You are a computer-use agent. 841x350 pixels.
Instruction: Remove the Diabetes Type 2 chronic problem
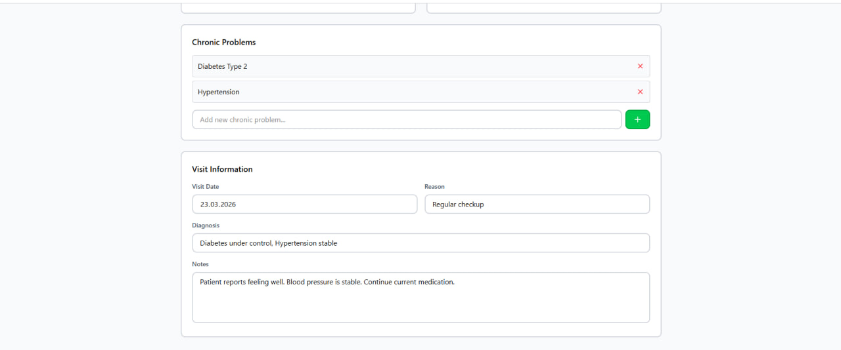pyautogui.click(x=640, y=66)
